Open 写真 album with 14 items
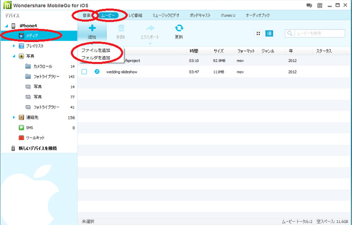 coord(38,87)
